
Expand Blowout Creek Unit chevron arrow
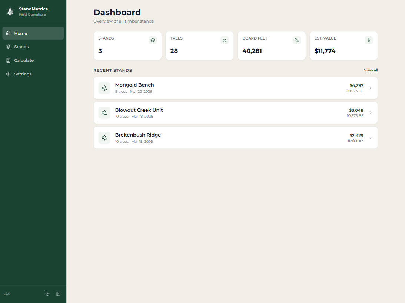tap(371, 113)
